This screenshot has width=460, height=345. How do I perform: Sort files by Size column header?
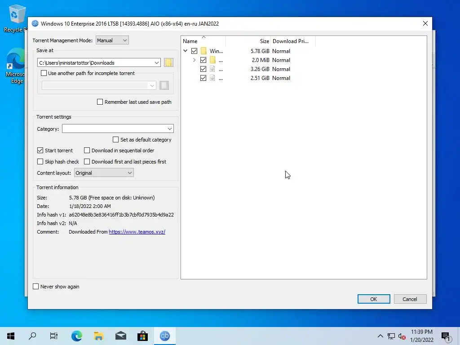tap(248, 41)
